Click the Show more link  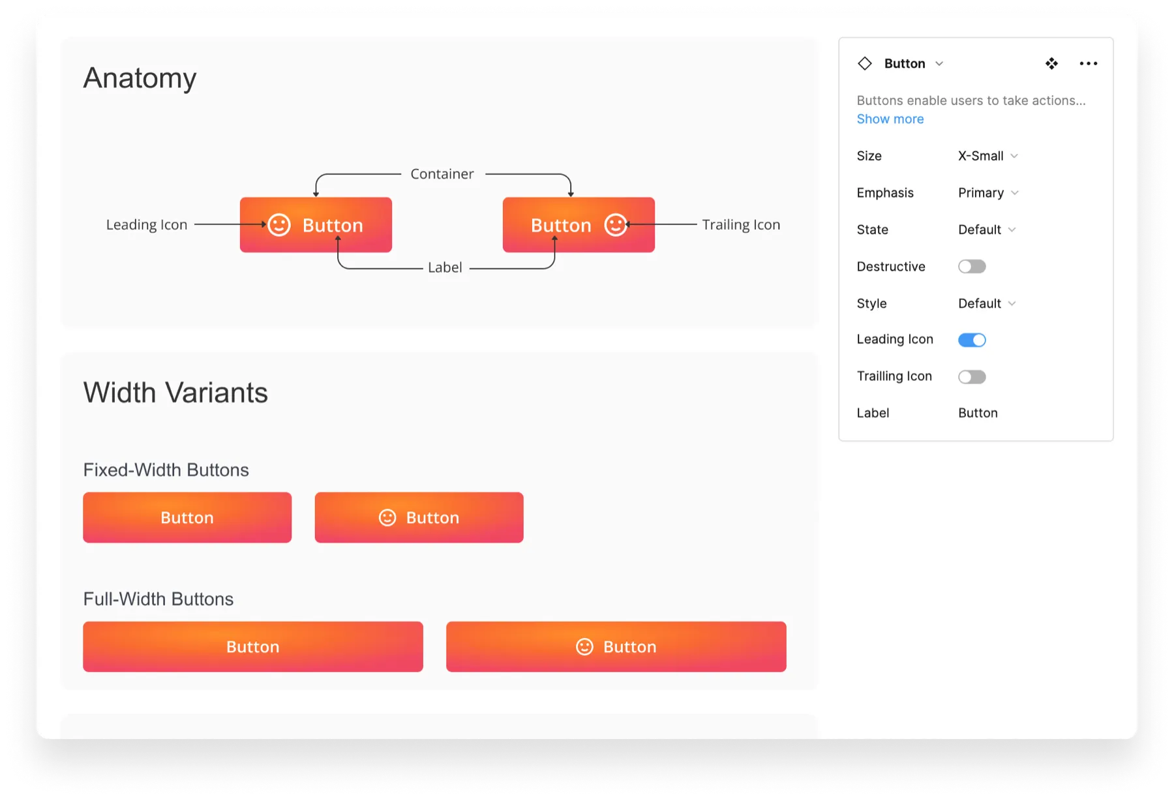coord(890,119)
